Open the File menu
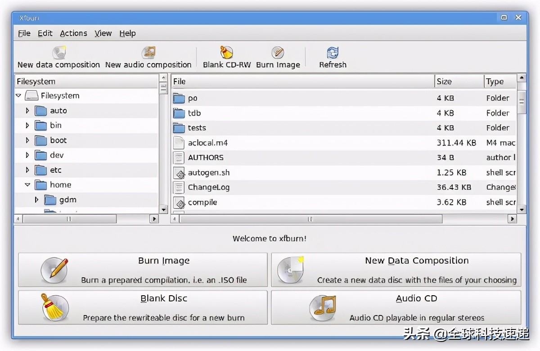 pyautogui.click(x=24, y=33)
